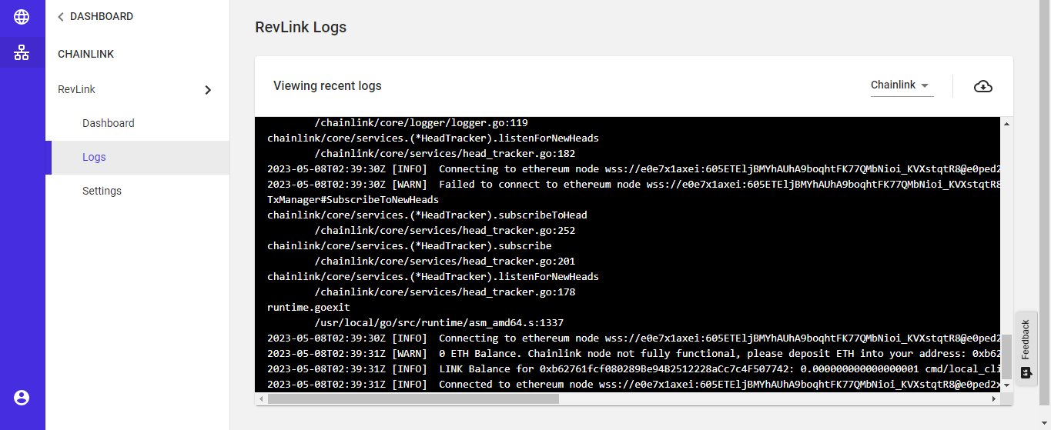Image resolution: width=1051 pixels, height=430 pixels.
Task: Click the 'head_tracker.go:178' log line
Action: tap(445, 292)
